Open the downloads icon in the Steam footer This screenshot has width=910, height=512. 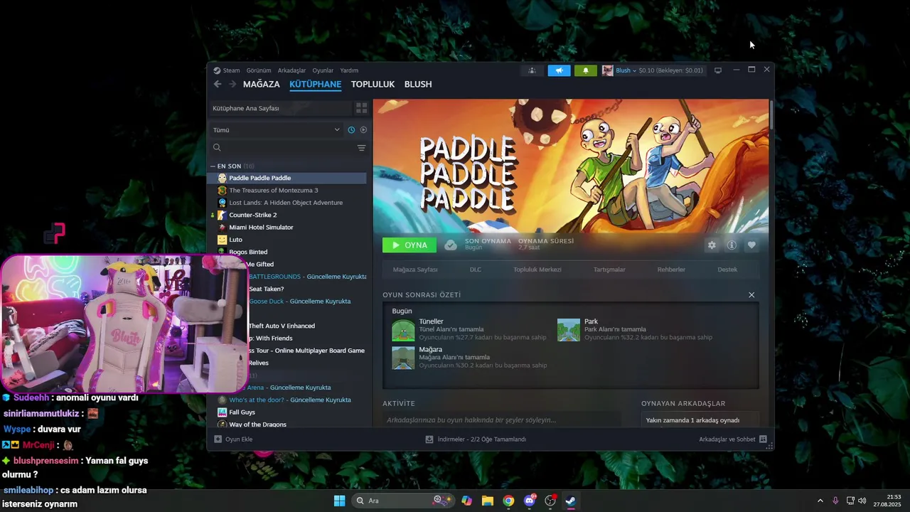point(429,439)
